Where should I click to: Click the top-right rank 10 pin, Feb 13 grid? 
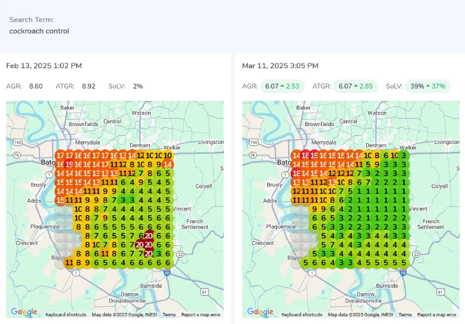[x=167, y=156]
